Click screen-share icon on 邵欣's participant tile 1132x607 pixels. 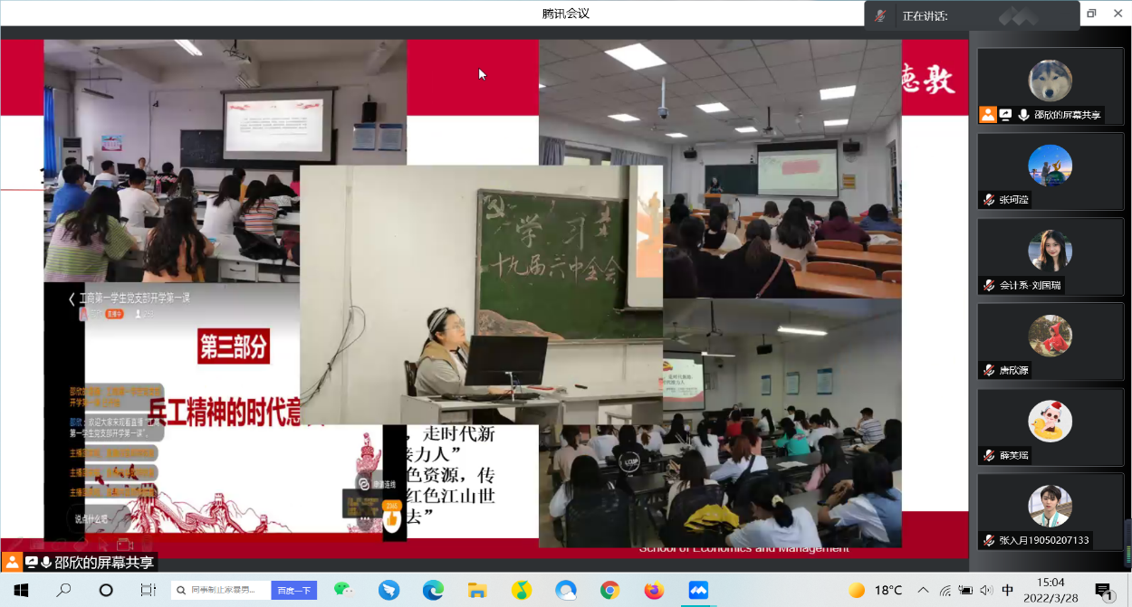[1005, 115]
